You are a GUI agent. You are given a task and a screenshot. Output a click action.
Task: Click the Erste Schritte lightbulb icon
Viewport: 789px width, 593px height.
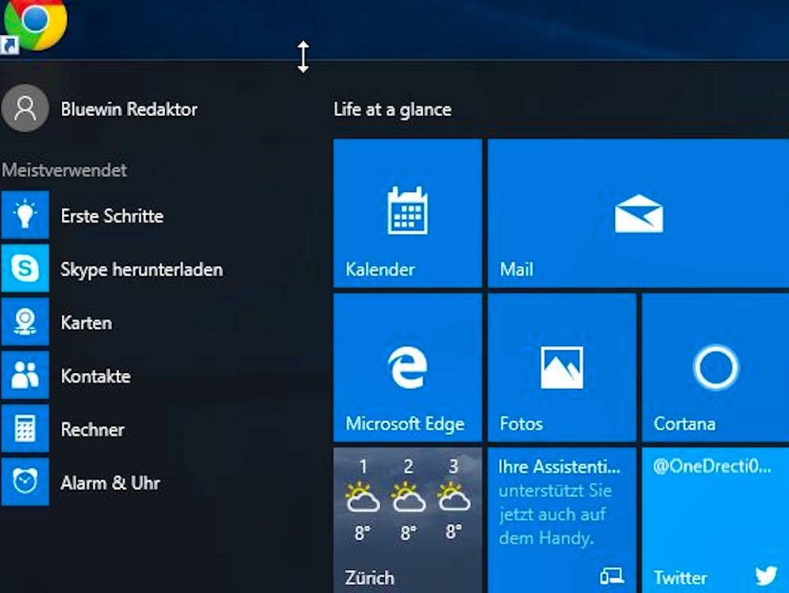pyautogui.click(x=25, y=214)
